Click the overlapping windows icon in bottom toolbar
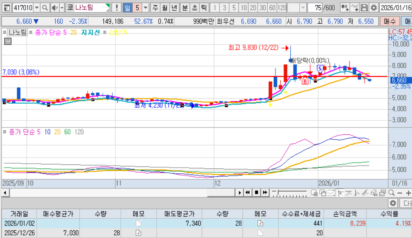Screen dimensions: 412x238 coord(323,193)
